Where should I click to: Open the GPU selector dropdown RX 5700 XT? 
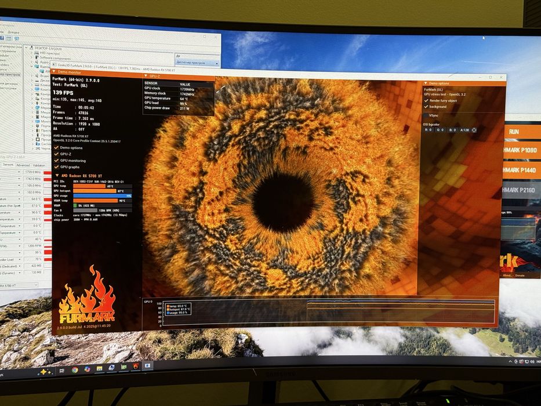pos(18,285)
